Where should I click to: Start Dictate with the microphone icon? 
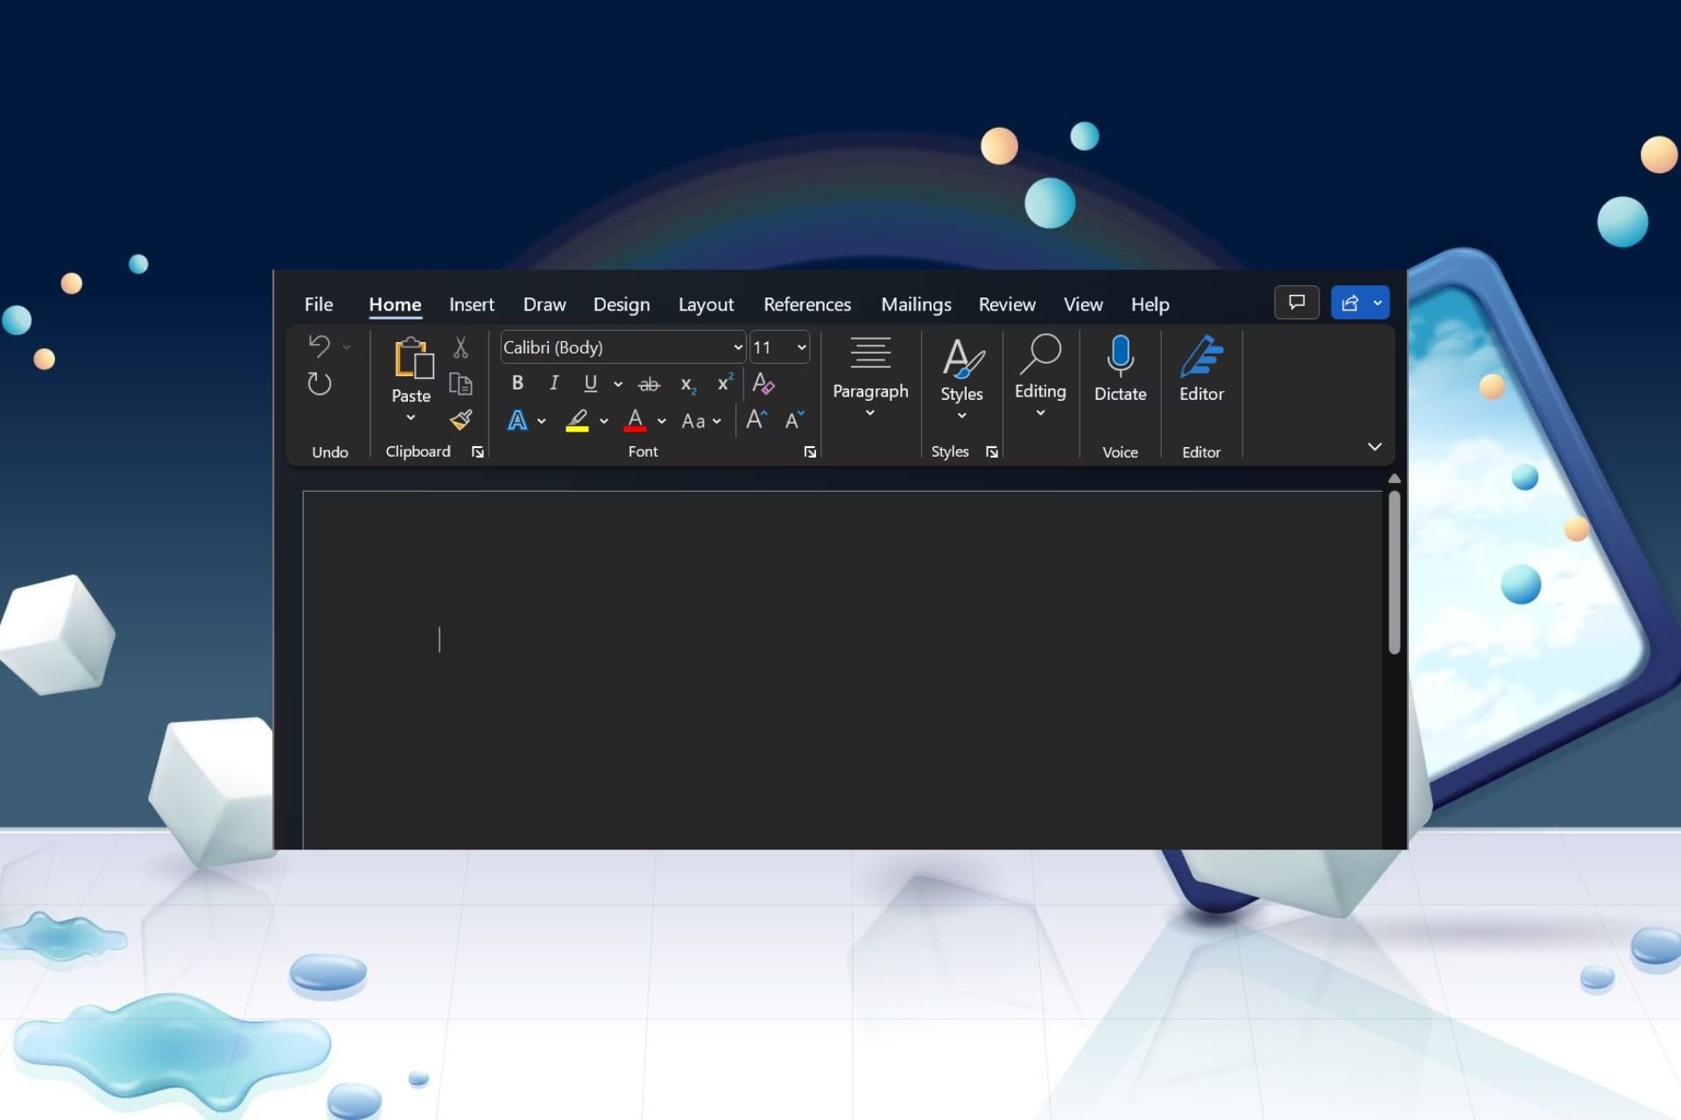[1120, 356]
